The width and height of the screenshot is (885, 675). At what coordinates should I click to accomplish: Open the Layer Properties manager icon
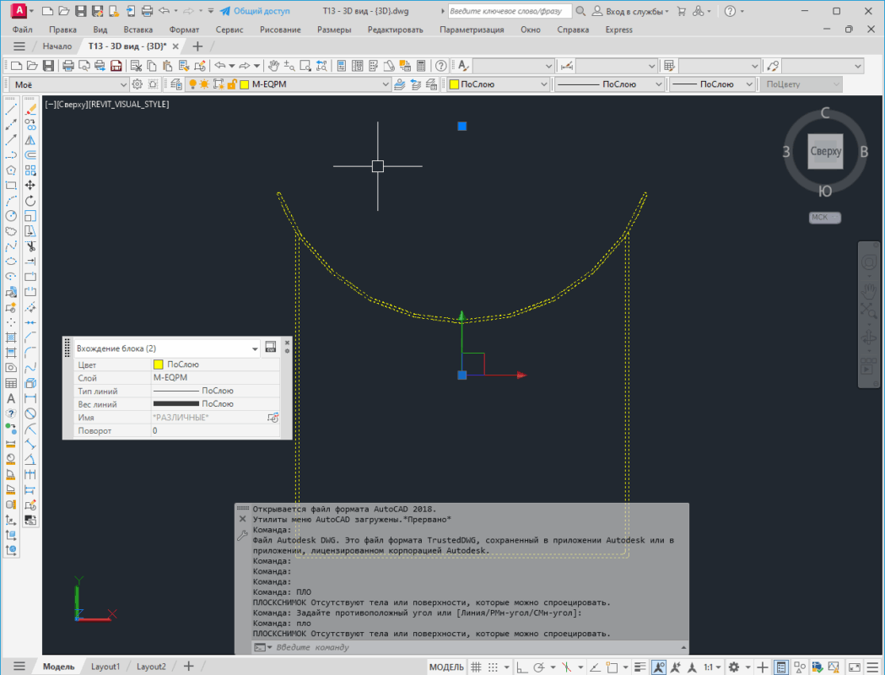pyautogui.click(x=177, y=84)
